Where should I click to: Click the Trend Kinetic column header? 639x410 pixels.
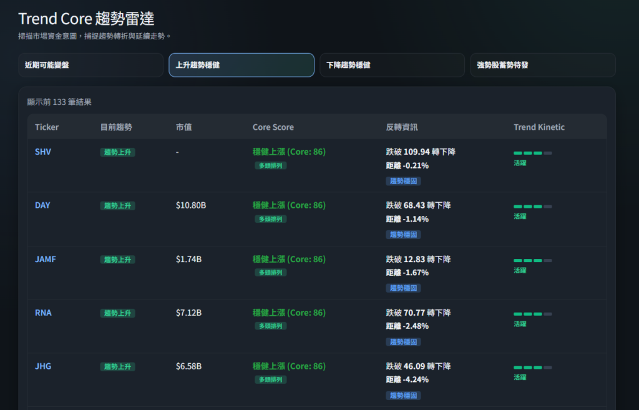tap(539, 127)
